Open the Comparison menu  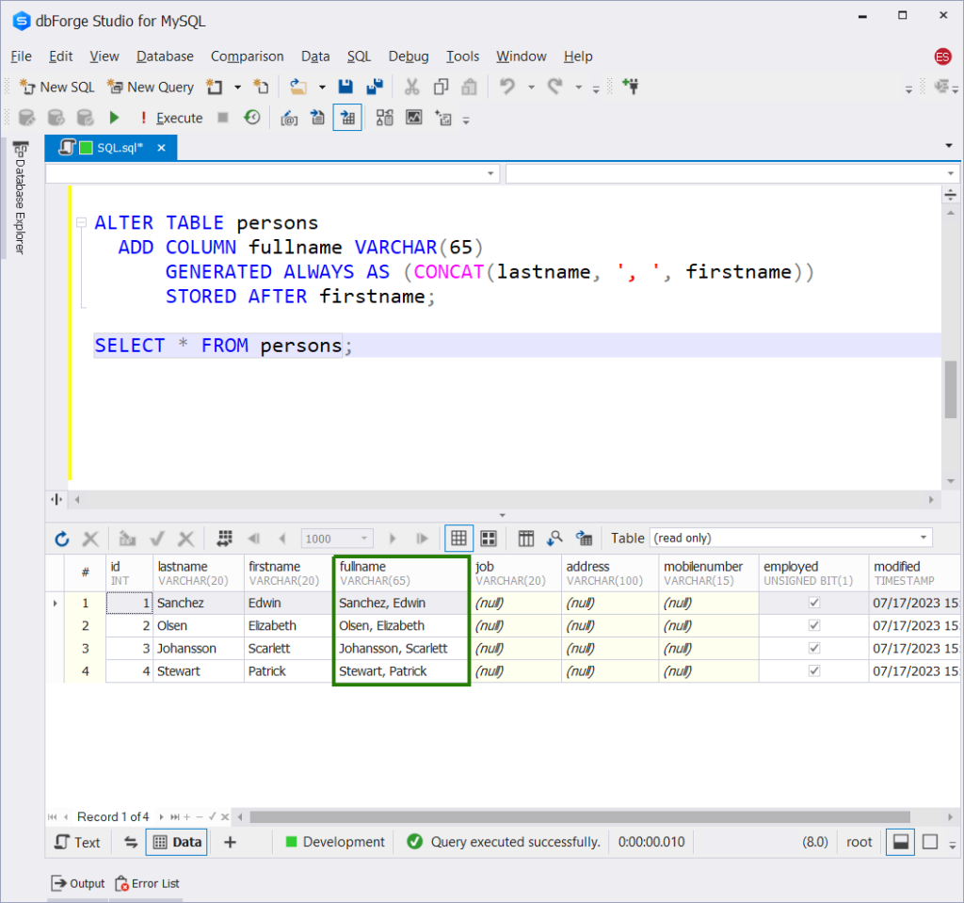[x=248, y=56]
